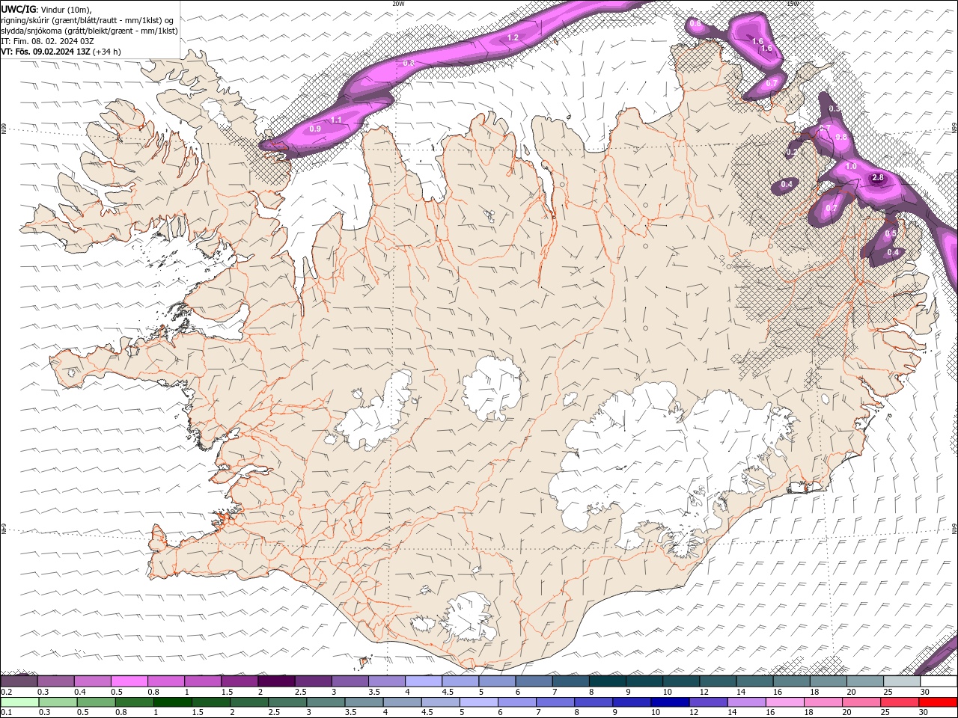Click the '0.9' precipitation value on the map
Screen dimensions: 958x718
(x=315, y=129)
